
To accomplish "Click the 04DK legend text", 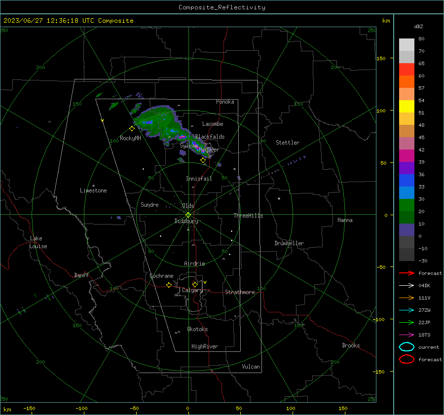I will (x=424, y=286).
